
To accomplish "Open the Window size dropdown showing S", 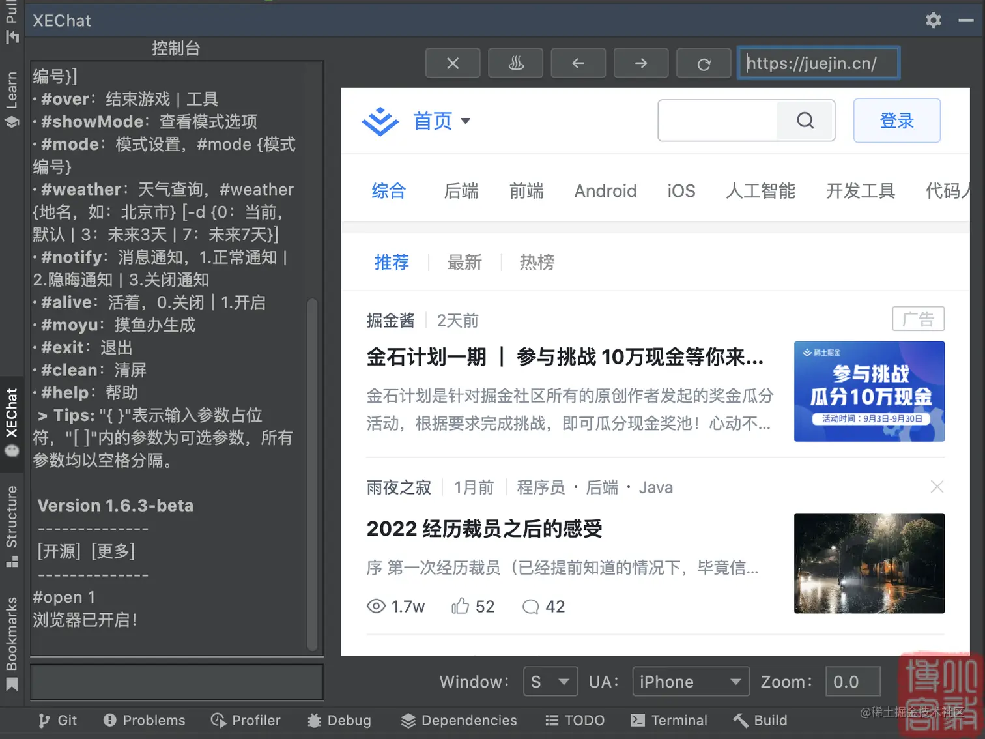I will (550, 682).
